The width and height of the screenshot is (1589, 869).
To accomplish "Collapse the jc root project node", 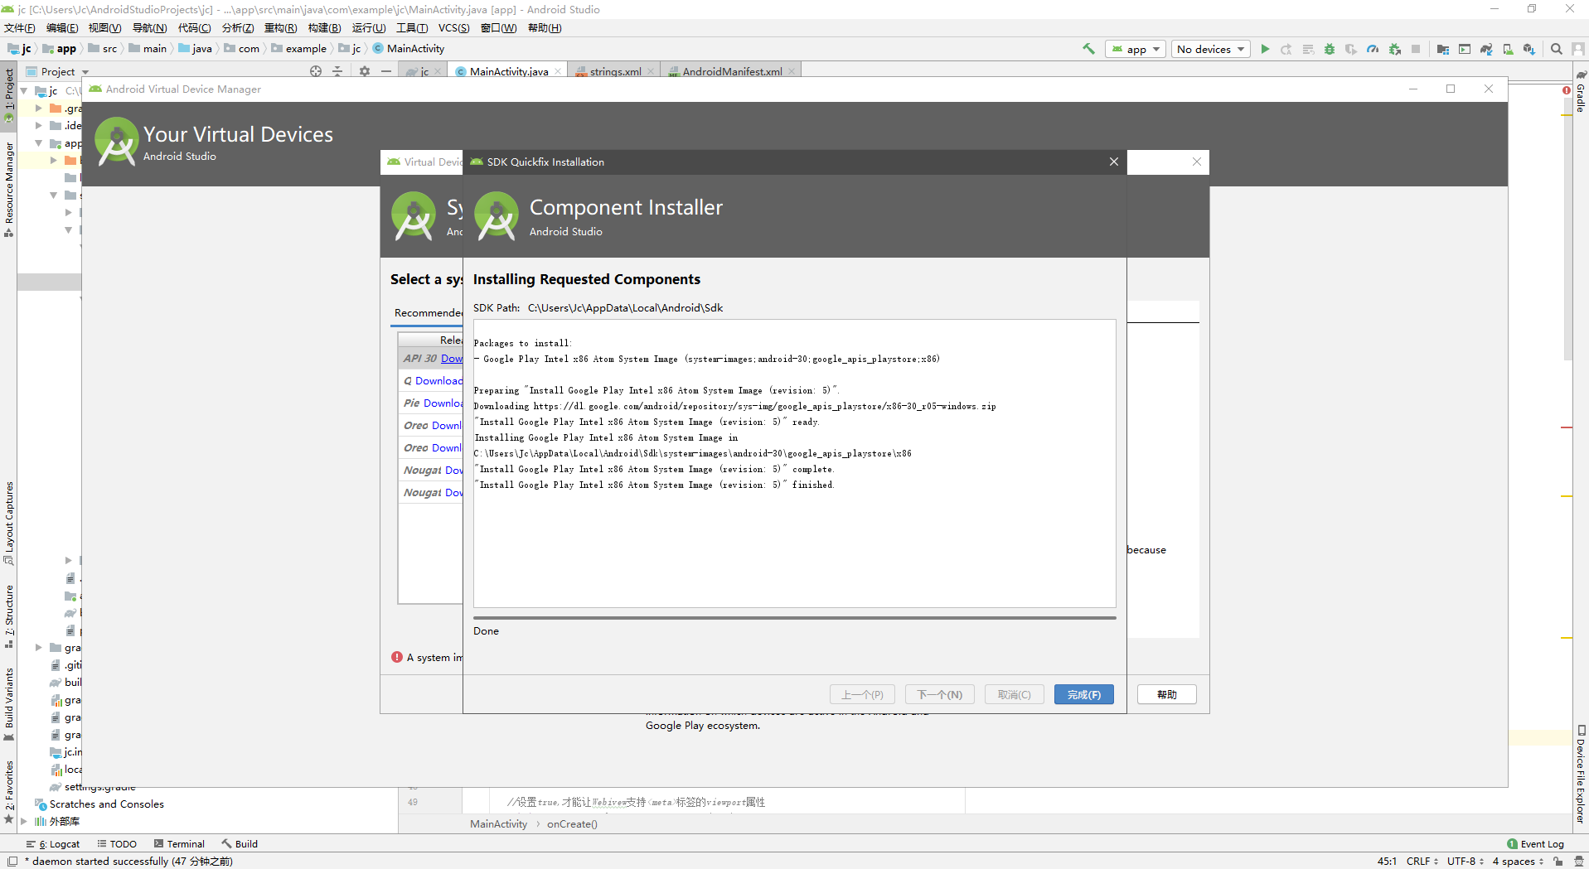I will pos(24,90).
